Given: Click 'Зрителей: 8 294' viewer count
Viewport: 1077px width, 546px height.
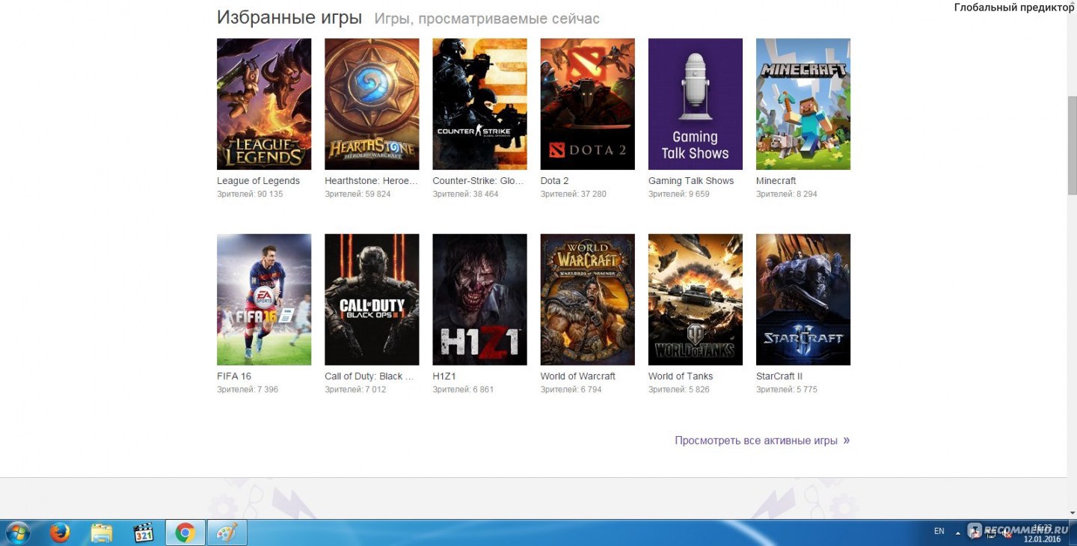Looking at the screenshot, I should click(x=786, y=194).
